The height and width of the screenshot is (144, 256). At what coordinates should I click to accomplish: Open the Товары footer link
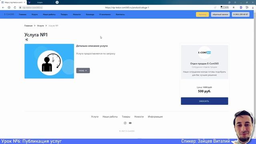(x=126, y=116)
